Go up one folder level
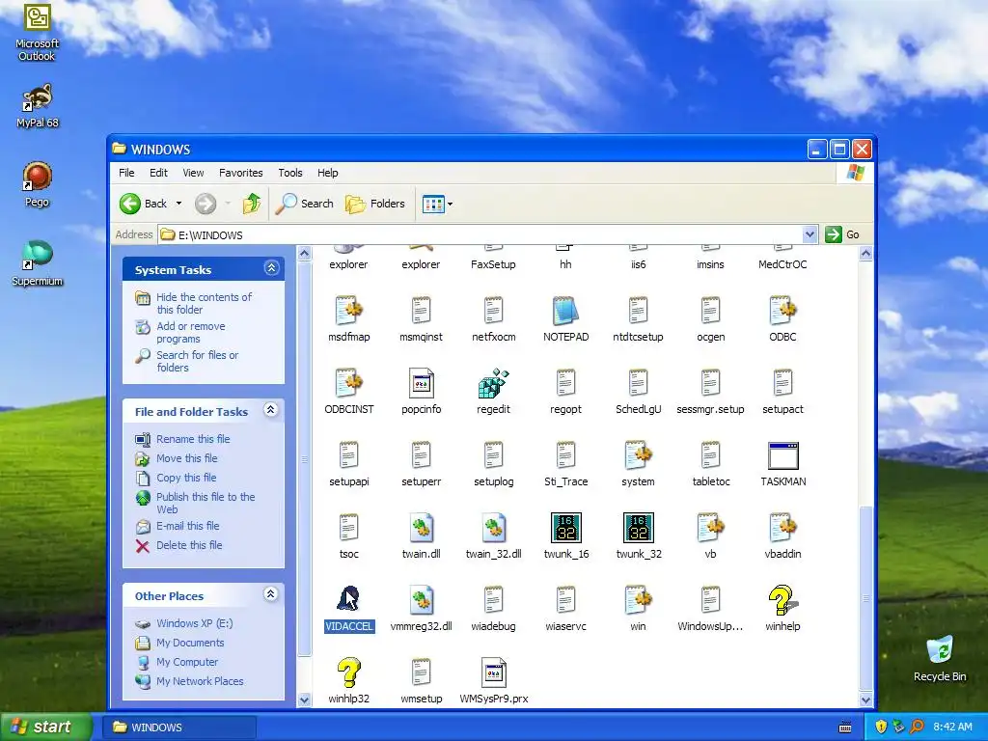988x741 pixels. click(x=252, y=204)
